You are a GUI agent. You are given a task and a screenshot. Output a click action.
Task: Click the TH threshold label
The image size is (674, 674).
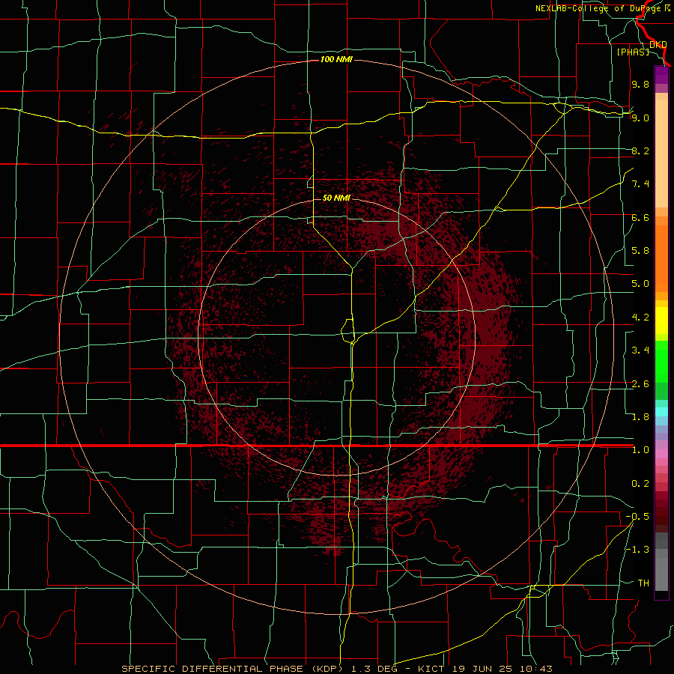643,583
